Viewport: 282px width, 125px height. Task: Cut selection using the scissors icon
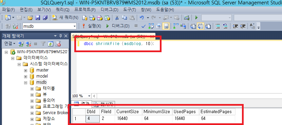117,18
